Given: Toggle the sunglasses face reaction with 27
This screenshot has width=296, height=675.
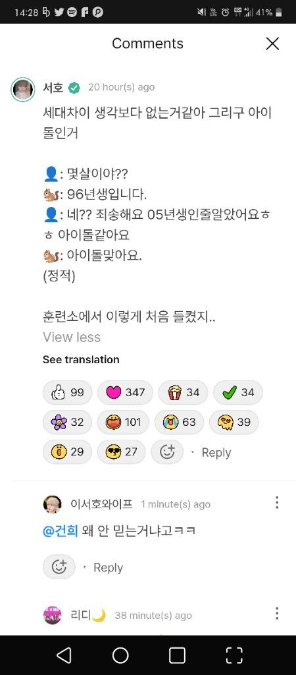Looking at the screenshot, I should click(x=122, y=452).
